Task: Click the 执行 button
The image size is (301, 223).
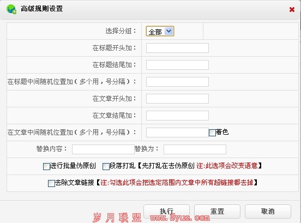Action: coord(167,212)
